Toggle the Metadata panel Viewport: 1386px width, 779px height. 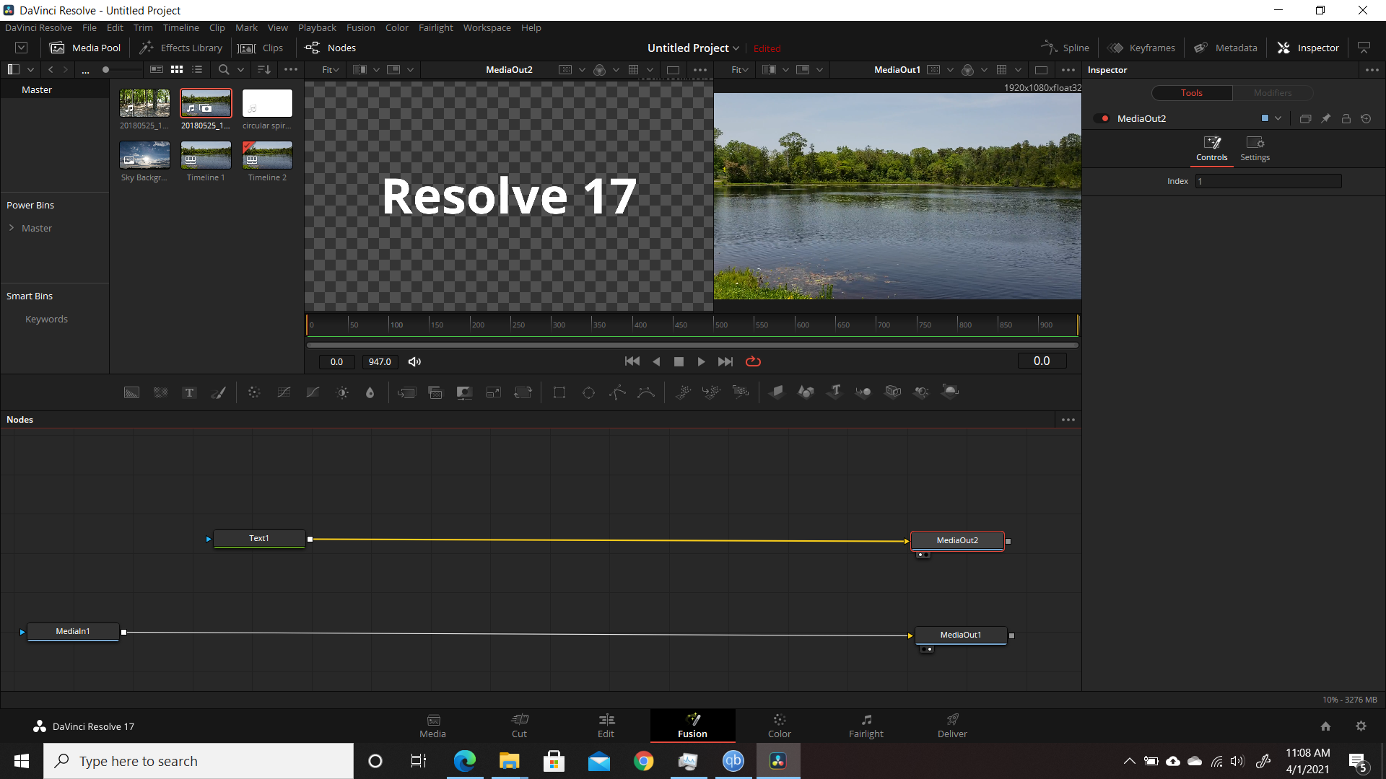[1226, 48]
